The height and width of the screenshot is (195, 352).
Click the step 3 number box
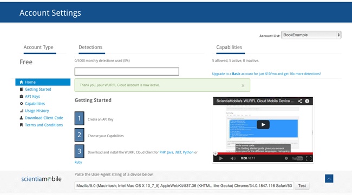(80, 151)
